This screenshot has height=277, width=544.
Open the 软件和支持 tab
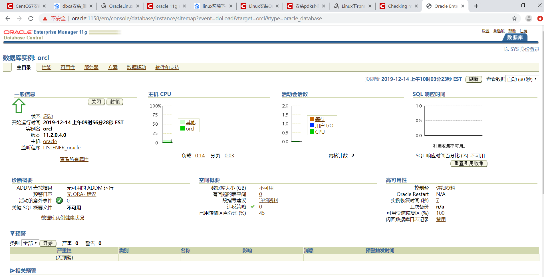167,67
